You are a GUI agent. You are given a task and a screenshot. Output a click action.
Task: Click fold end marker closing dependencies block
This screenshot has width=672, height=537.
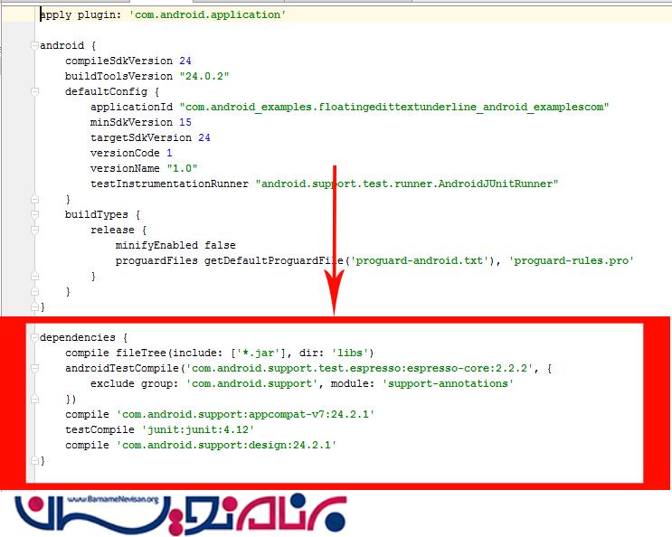pos(34,460)
